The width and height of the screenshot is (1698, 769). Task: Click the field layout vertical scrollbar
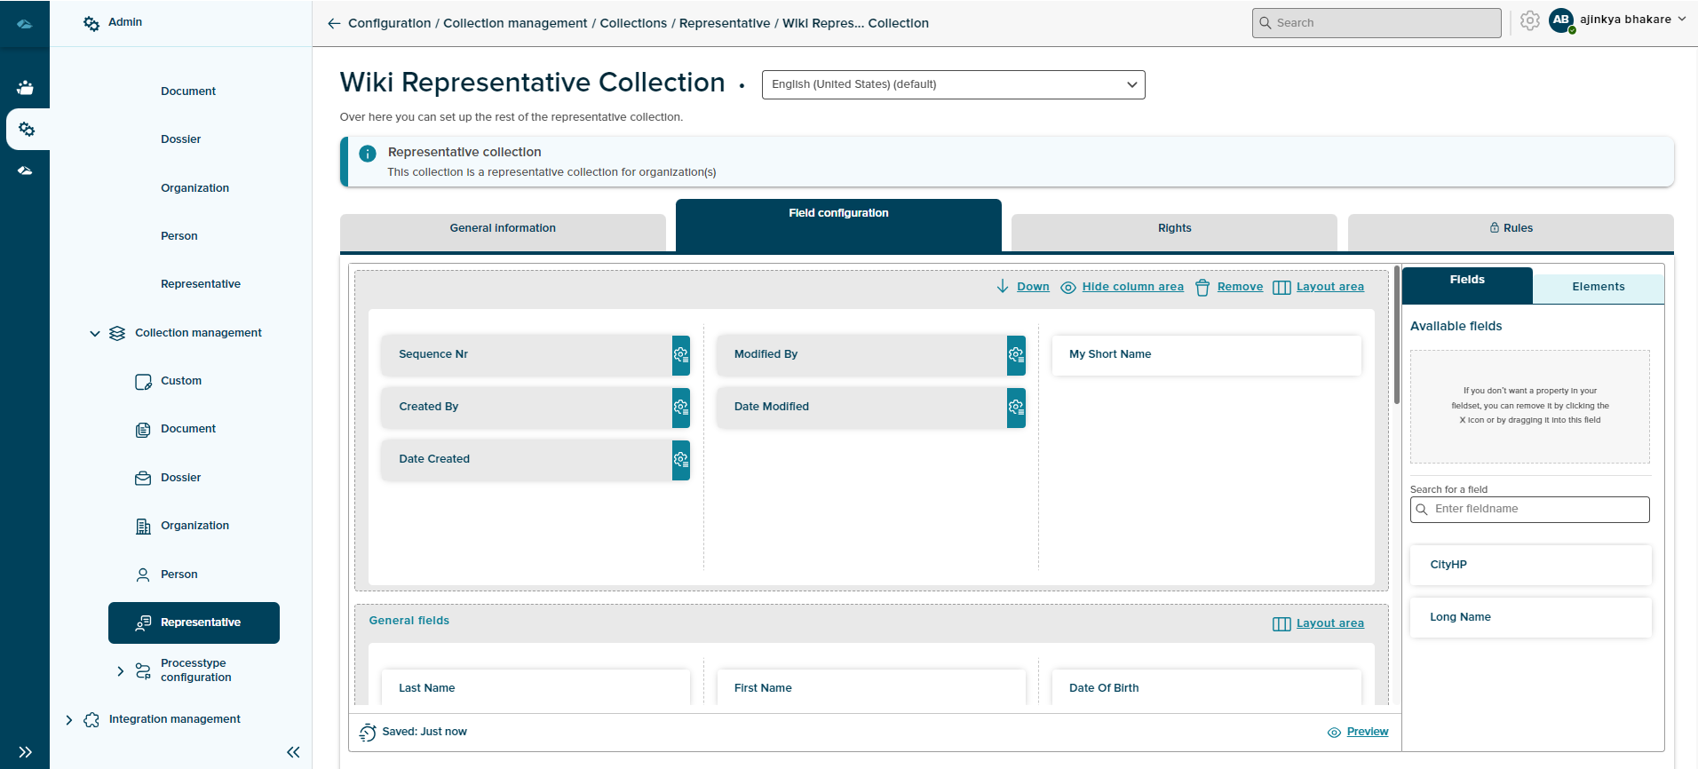(1397, 336)
